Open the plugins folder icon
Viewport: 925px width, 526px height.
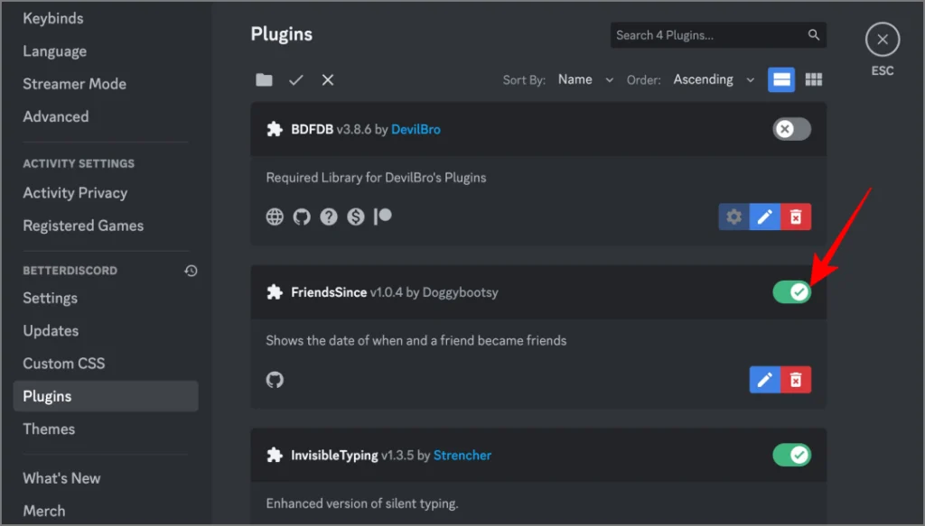pyautogui.click(x=264, y=79)
